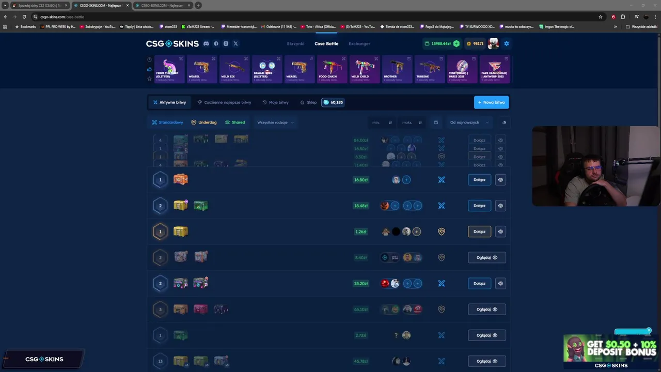The width and height of the screenshot is (661, 372).
Task: Join the 16.80zł battle with Dołącz
Action: pyautogui.click(x=479, y=180)
